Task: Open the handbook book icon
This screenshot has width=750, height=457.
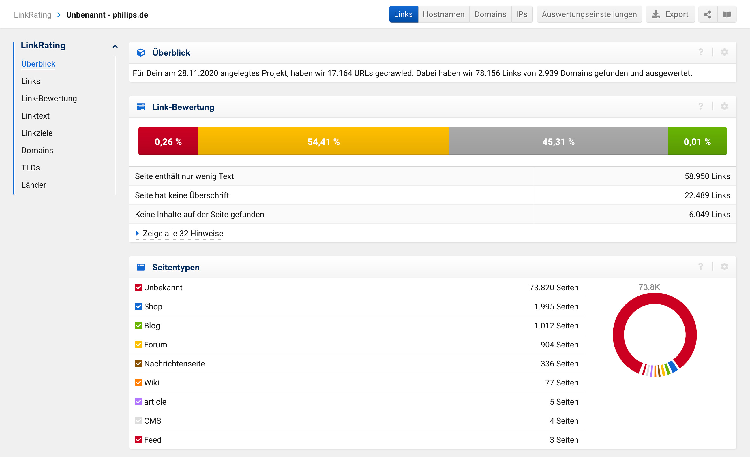Action: click(727, 14)
